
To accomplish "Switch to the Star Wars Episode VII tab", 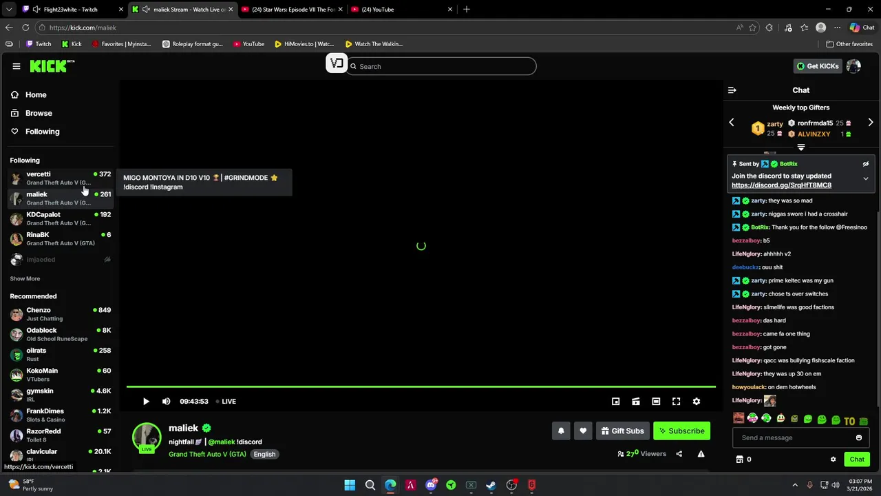I will click(293, 9).
